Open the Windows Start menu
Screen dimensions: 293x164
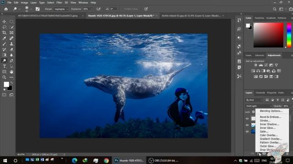coord(5,160)
